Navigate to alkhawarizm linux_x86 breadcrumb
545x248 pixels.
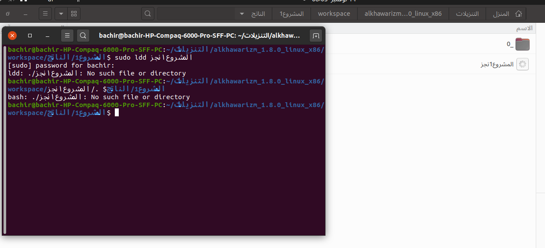click(x=403, y=14)
